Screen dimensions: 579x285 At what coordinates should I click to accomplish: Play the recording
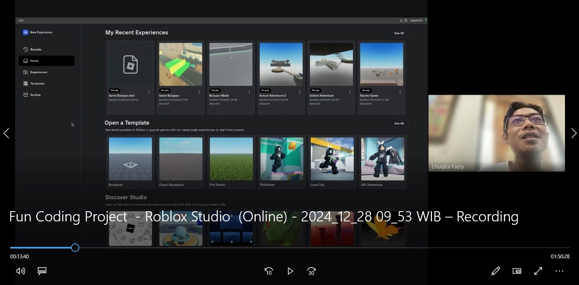click(x=290, y=271)
